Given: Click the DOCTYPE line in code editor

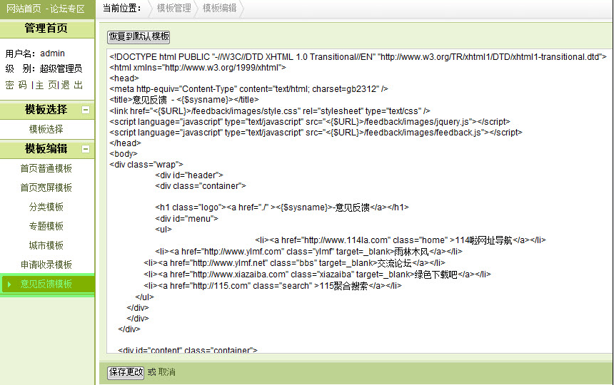Looking at the screenshot, I should pyautogui.click(x=358, y=57).
